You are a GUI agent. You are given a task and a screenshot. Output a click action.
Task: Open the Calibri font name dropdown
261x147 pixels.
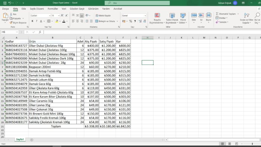50,15
